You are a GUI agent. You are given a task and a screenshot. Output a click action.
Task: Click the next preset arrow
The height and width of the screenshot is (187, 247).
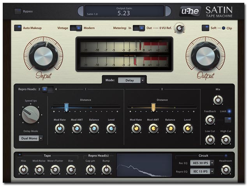click(168, 11)
